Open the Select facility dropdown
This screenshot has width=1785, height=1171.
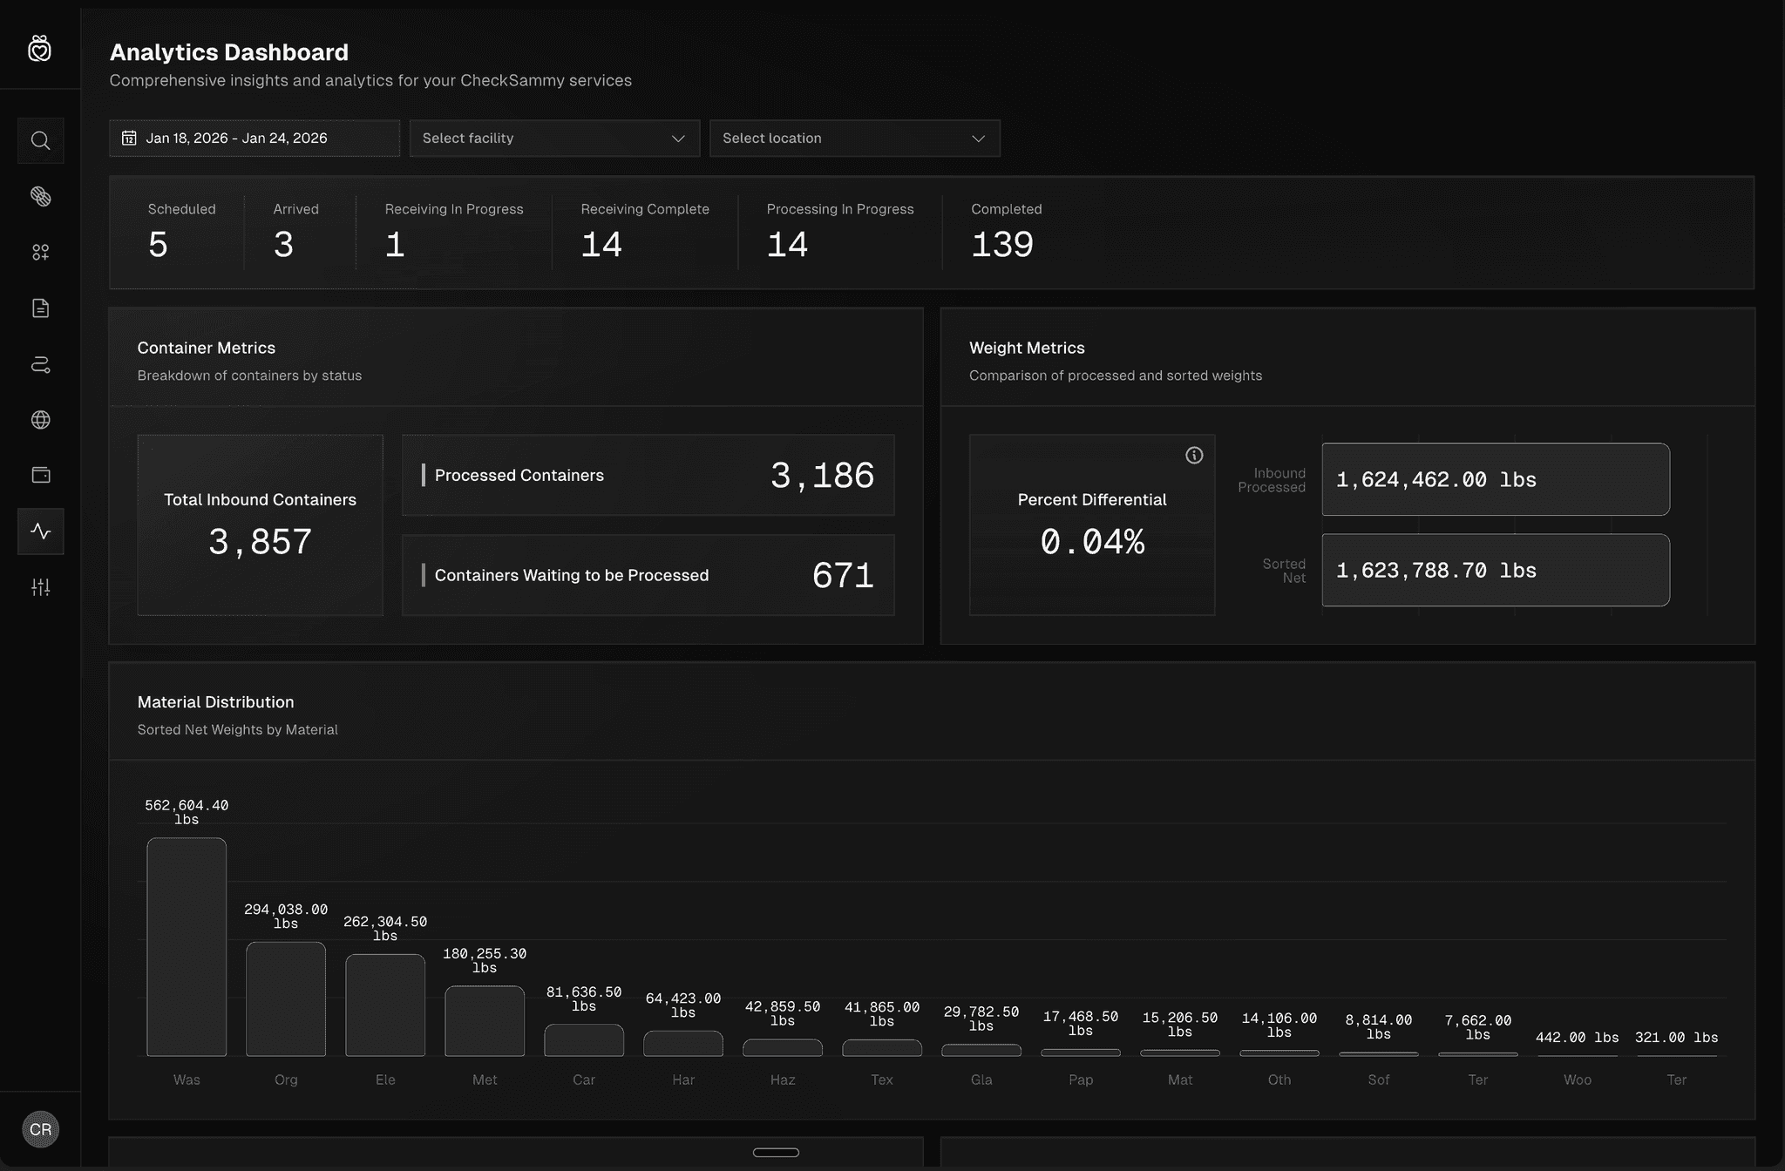coord(554,138)
